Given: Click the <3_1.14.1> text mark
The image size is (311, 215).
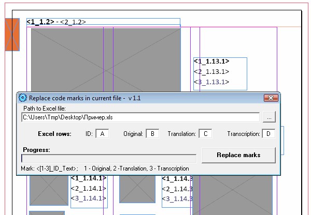Looking at the screenshot, I should pos(89,198).
